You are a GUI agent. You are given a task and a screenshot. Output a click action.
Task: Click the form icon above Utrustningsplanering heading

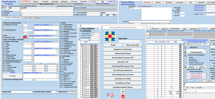click(80, 26)
